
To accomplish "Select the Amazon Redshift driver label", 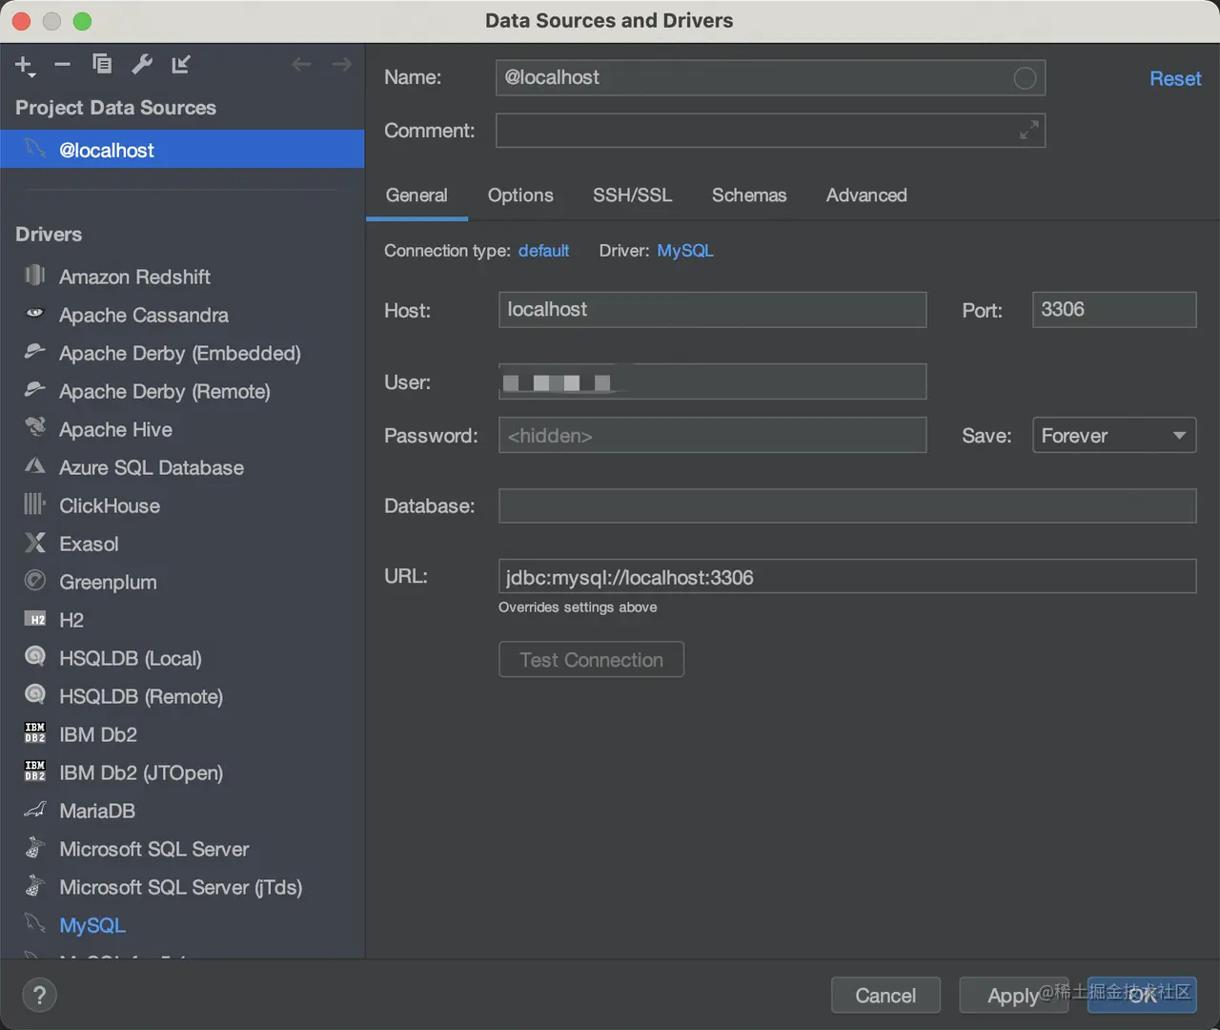I will click(134, 278).
